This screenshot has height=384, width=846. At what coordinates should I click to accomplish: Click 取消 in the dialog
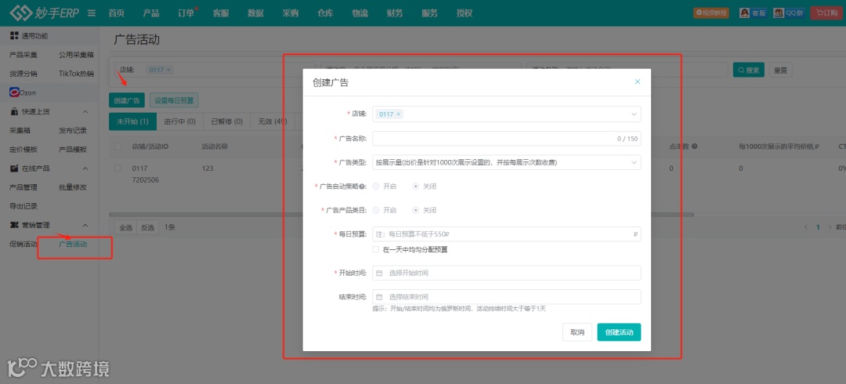(577, 332)
